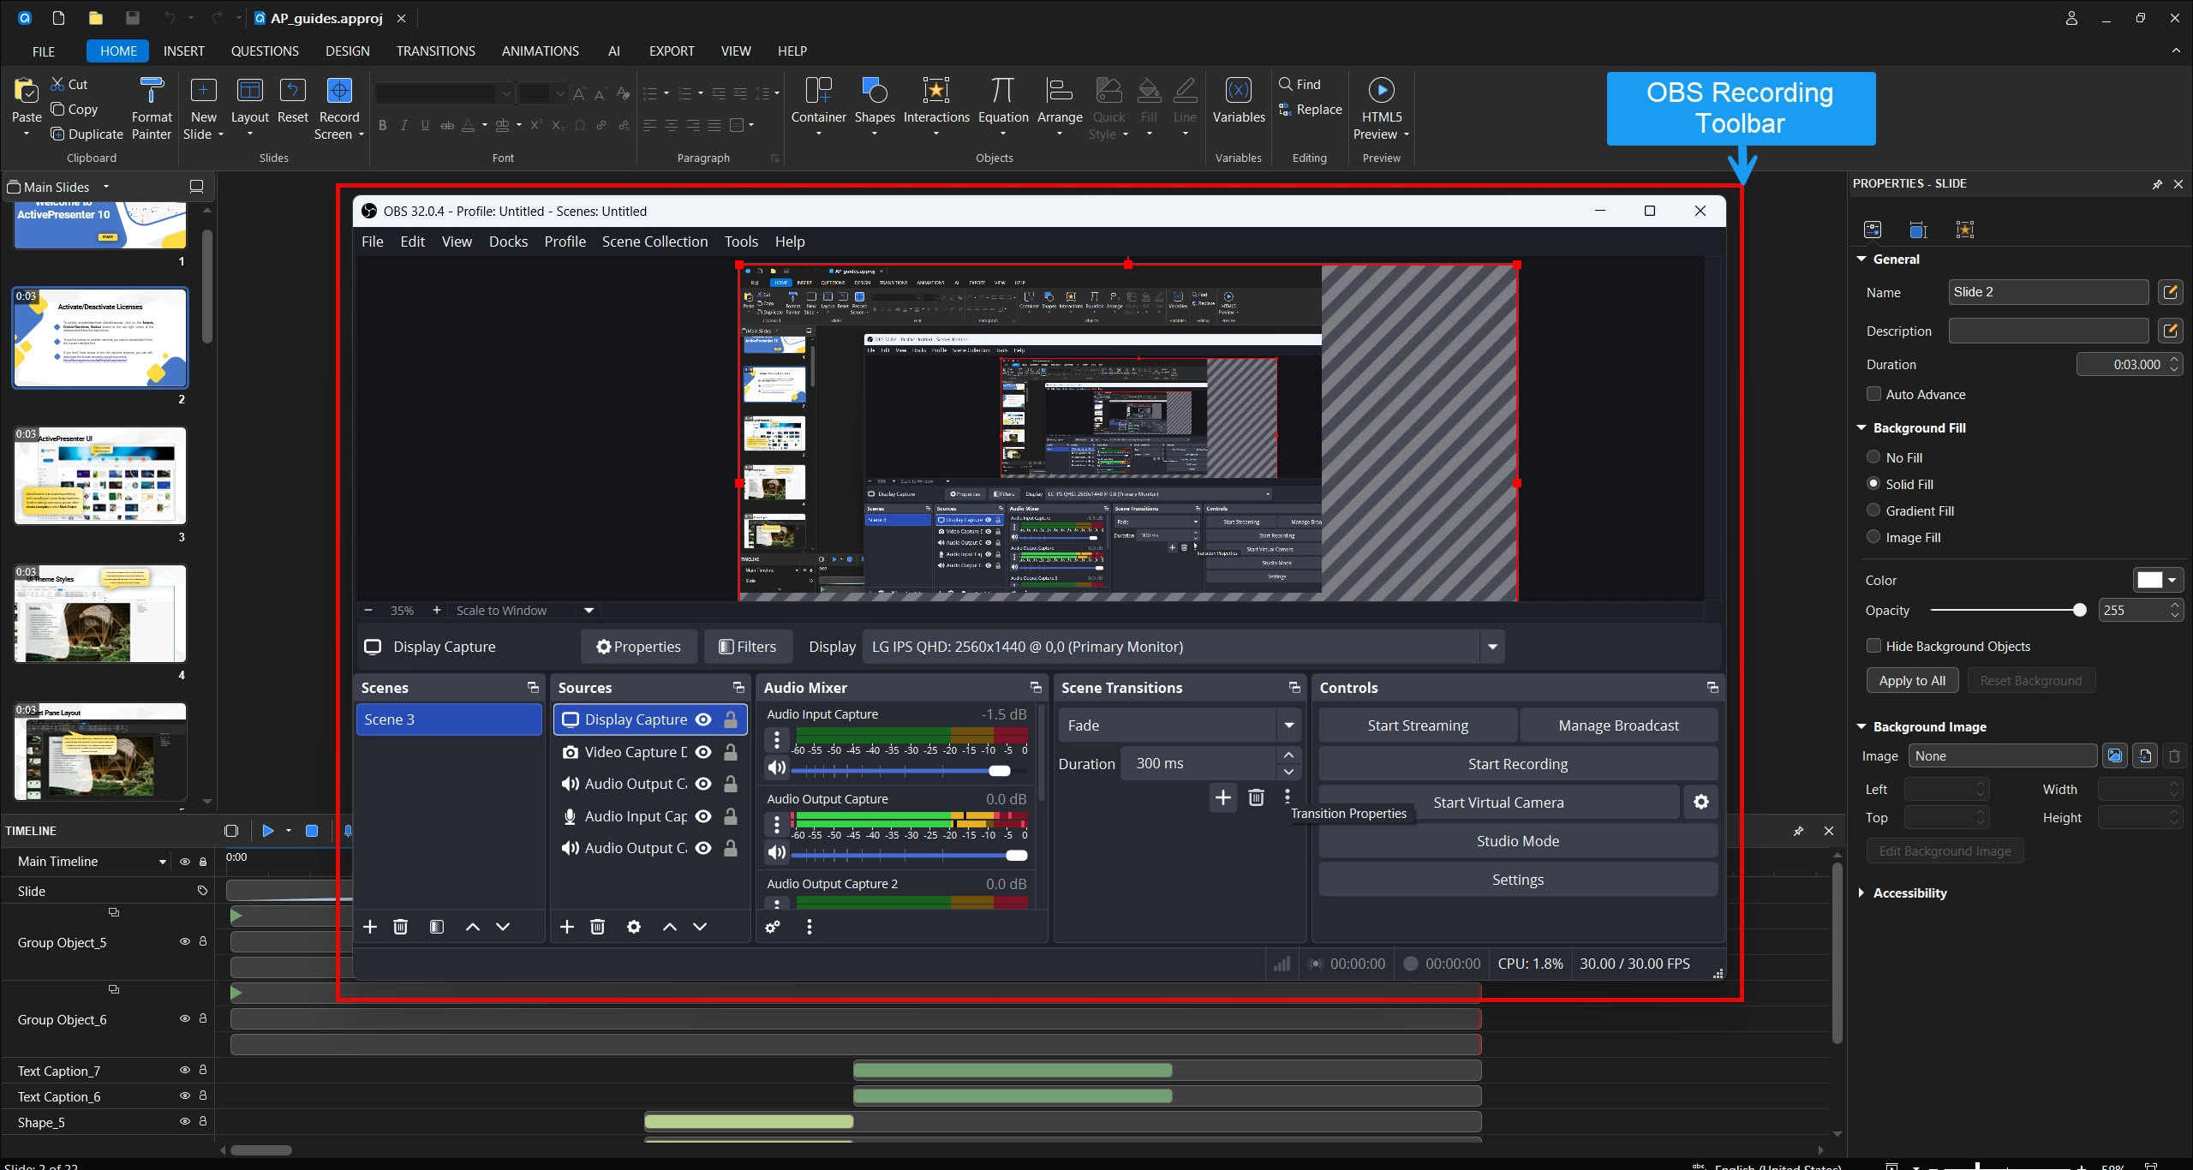Switch to the TRANSITIONS ribbon tab

pos(435,51)
